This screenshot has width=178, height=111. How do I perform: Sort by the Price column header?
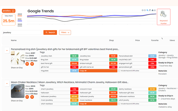[137, 40]
